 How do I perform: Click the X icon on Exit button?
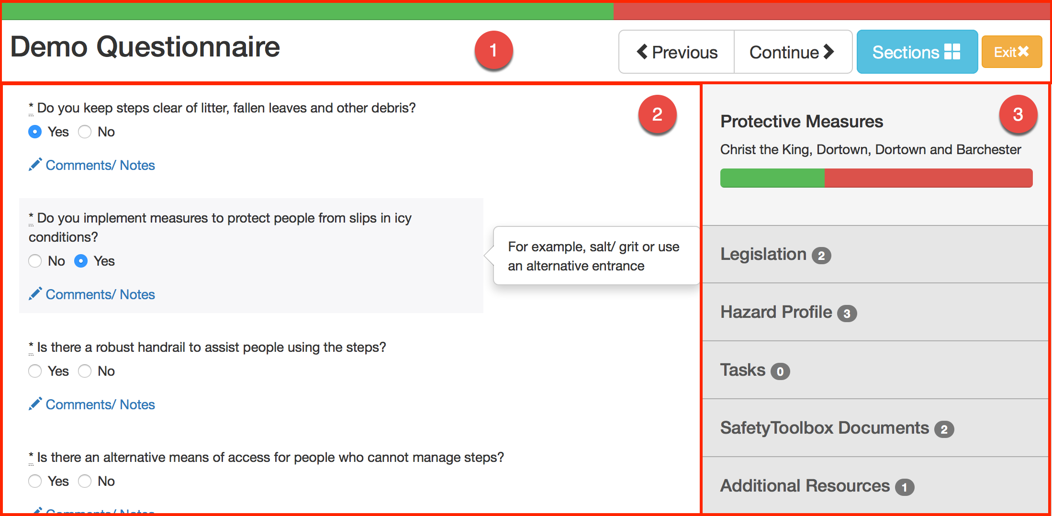tap(1023, 51)
